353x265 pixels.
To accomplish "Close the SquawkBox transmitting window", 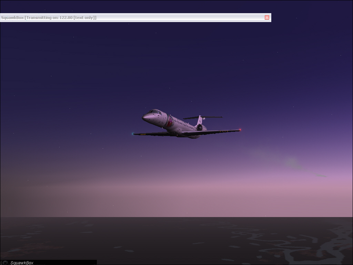I will (x=267, y=17).
